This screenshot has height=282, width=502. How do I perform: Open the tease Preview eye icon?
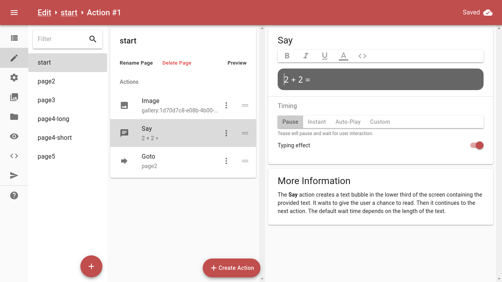[14, 136]
